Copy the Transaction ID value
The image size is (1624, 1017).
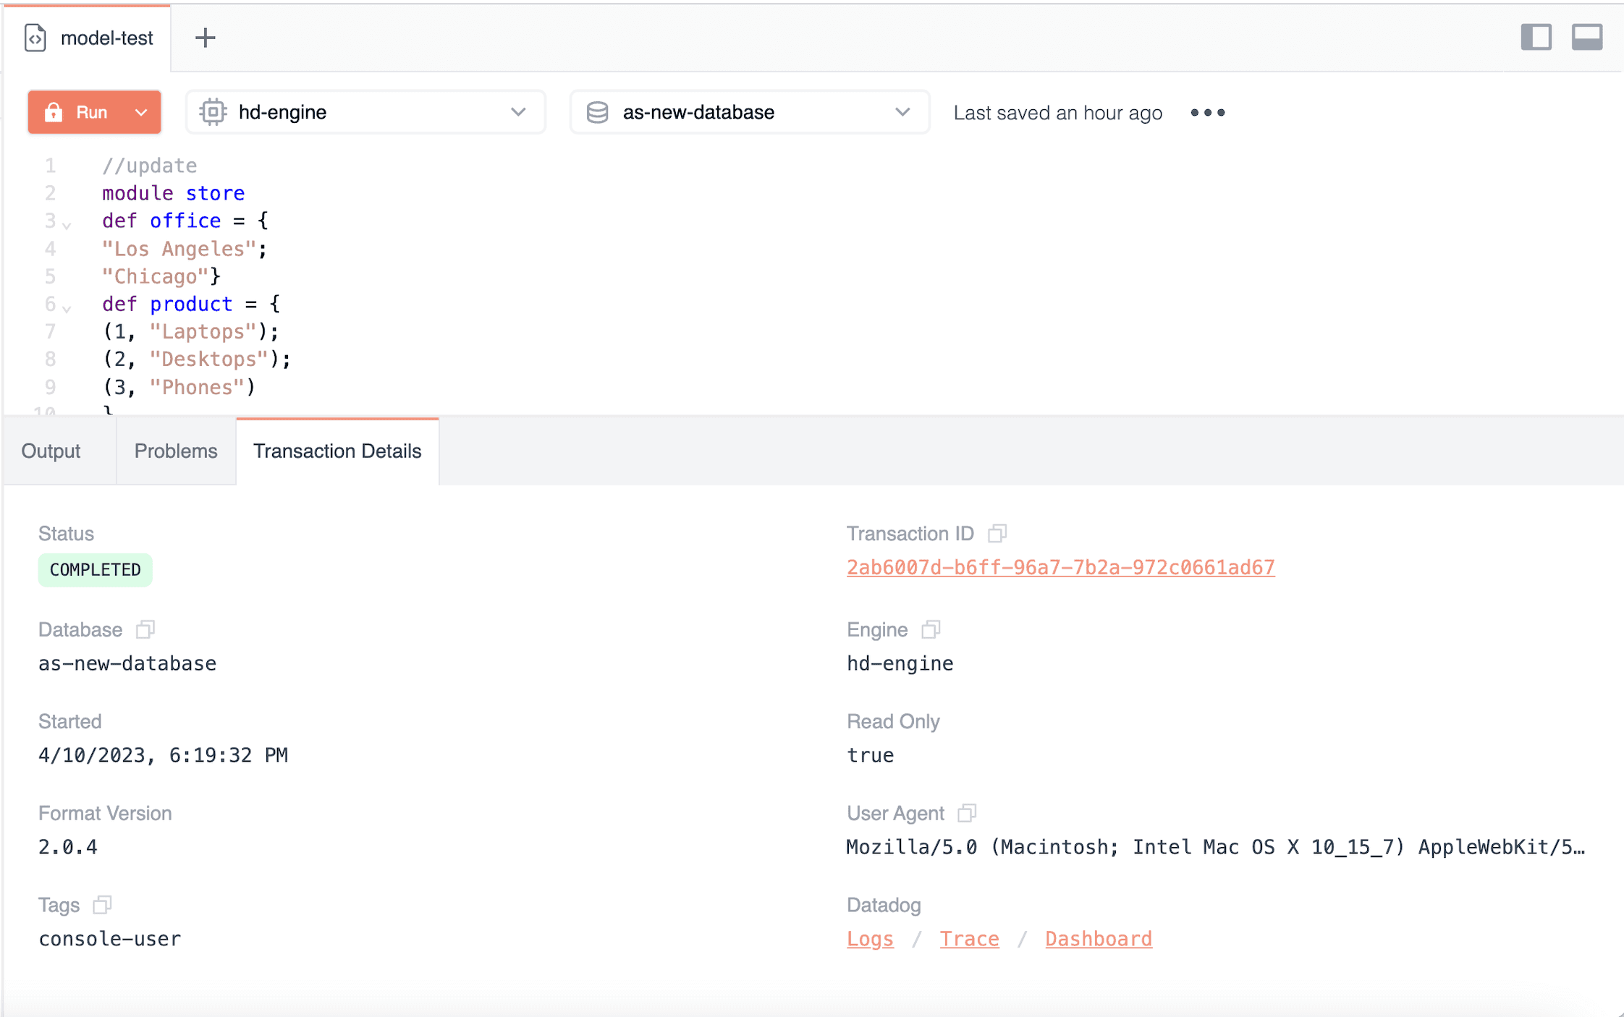coord(997,533)
